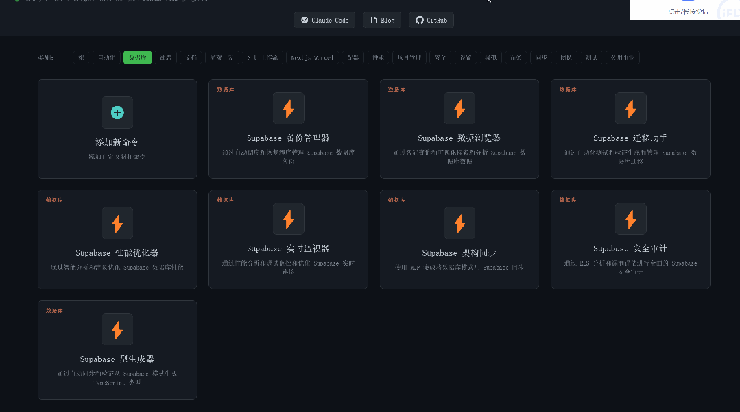Click the description under Supabase 架构同步

pos(459,268)
